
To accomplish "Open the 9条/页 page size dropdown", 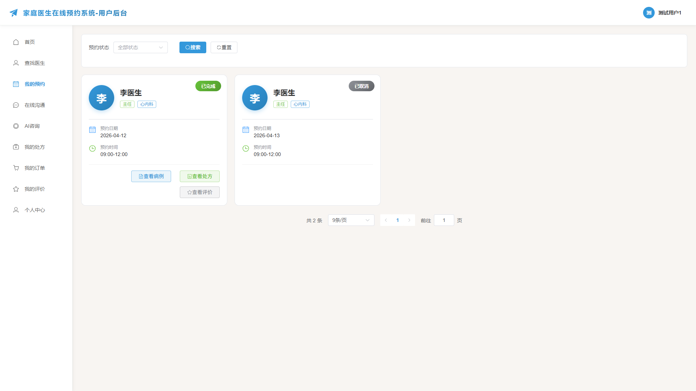I will 351,220.
